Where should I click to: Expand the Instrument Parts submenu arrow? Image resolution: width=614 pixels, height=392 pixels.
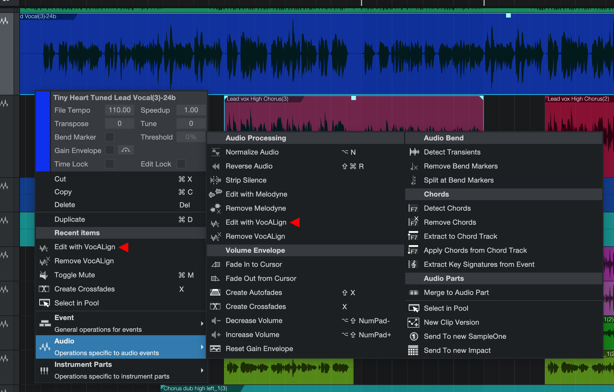[202, 370]
